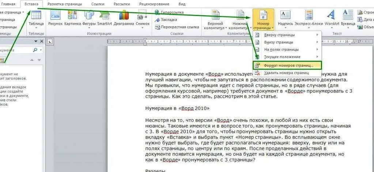Click the Номер страницы button

(x=263, y=20)
